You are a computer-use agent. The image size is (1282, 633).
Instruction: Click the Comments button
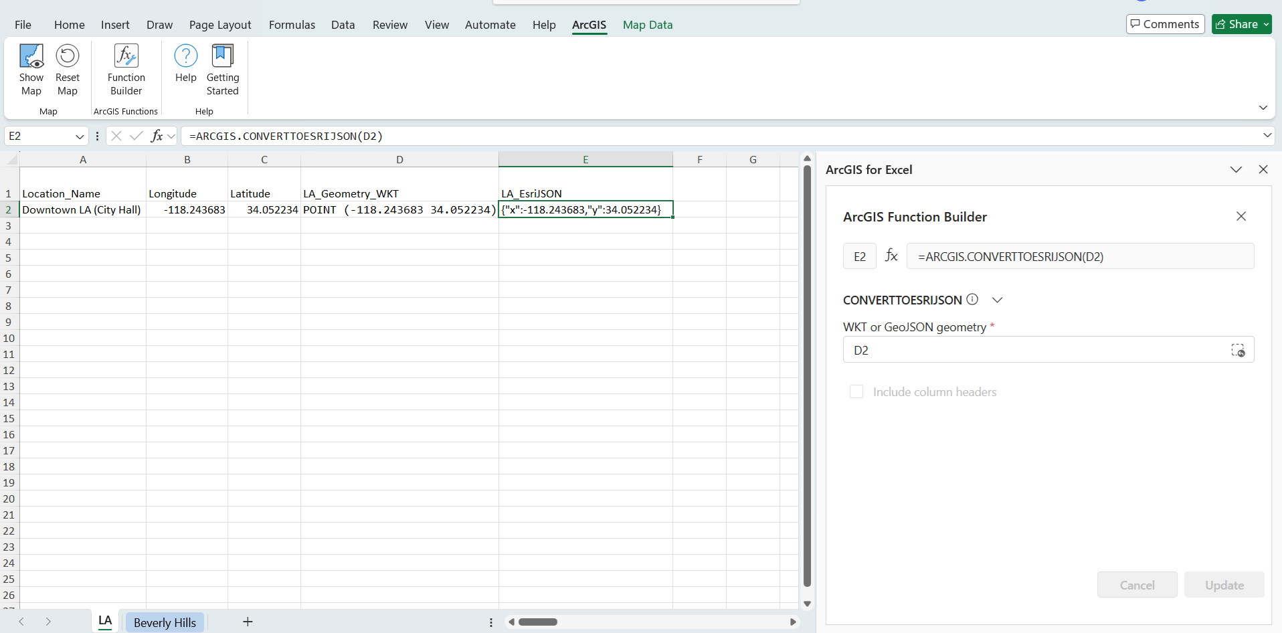click(x=1165, y=24)
